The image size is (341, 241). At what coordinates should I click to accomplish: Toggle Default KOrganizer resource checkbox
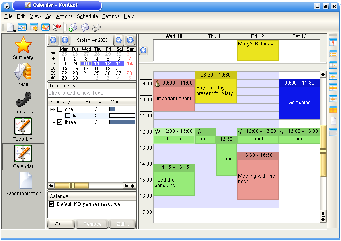click(51, 204)
